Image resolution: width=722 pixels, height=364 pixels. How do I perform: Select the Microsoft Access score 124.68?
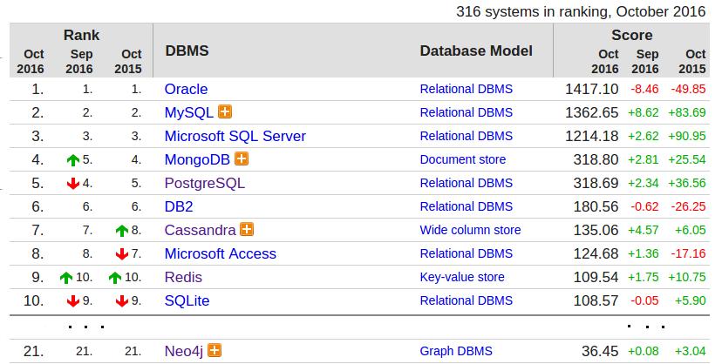point(596,253)
